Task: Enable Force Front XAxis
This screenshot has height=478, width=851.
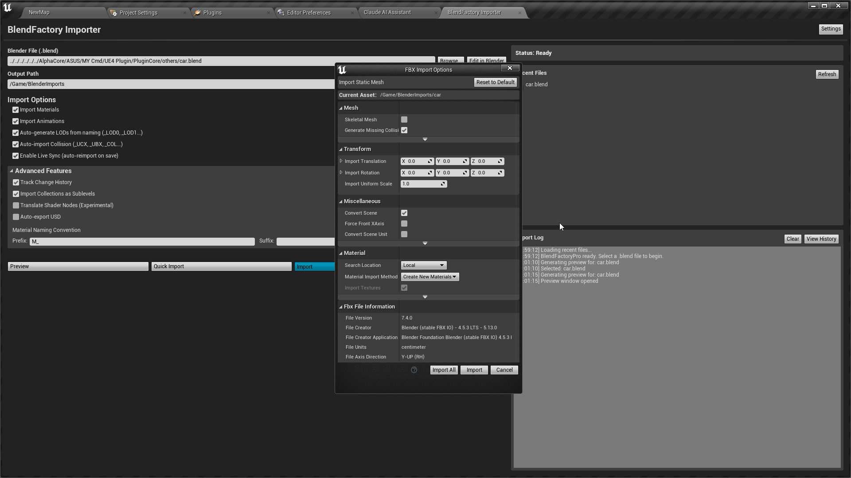Action: pos(404,224)
